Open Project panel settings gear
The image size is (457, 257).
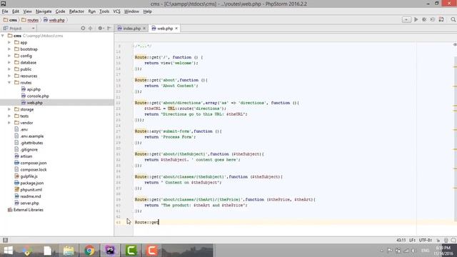point(101,29)
